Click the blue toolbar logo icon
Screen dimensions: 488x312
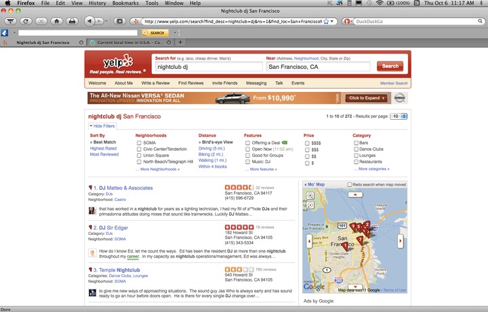[x=5, y=32]
